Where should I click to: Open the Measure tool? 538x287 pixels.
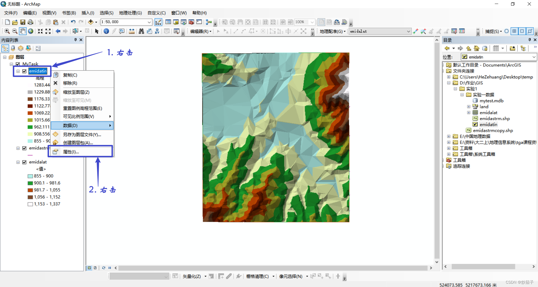tap(132, 31)
